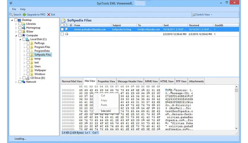Open the Properties View tab

[106, 81]
